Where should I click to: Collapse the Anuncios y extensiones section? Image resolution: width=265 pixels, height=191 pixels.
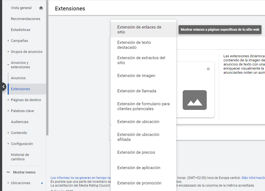[x=8, y=65]
